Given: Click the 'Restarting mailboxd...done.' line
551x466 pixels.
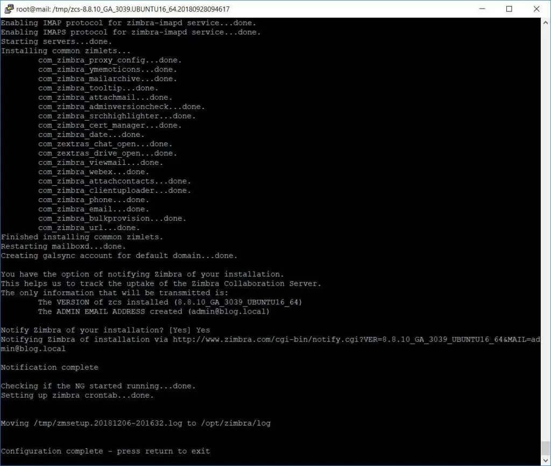Looking at the screenshot, I should click(63, 247).
